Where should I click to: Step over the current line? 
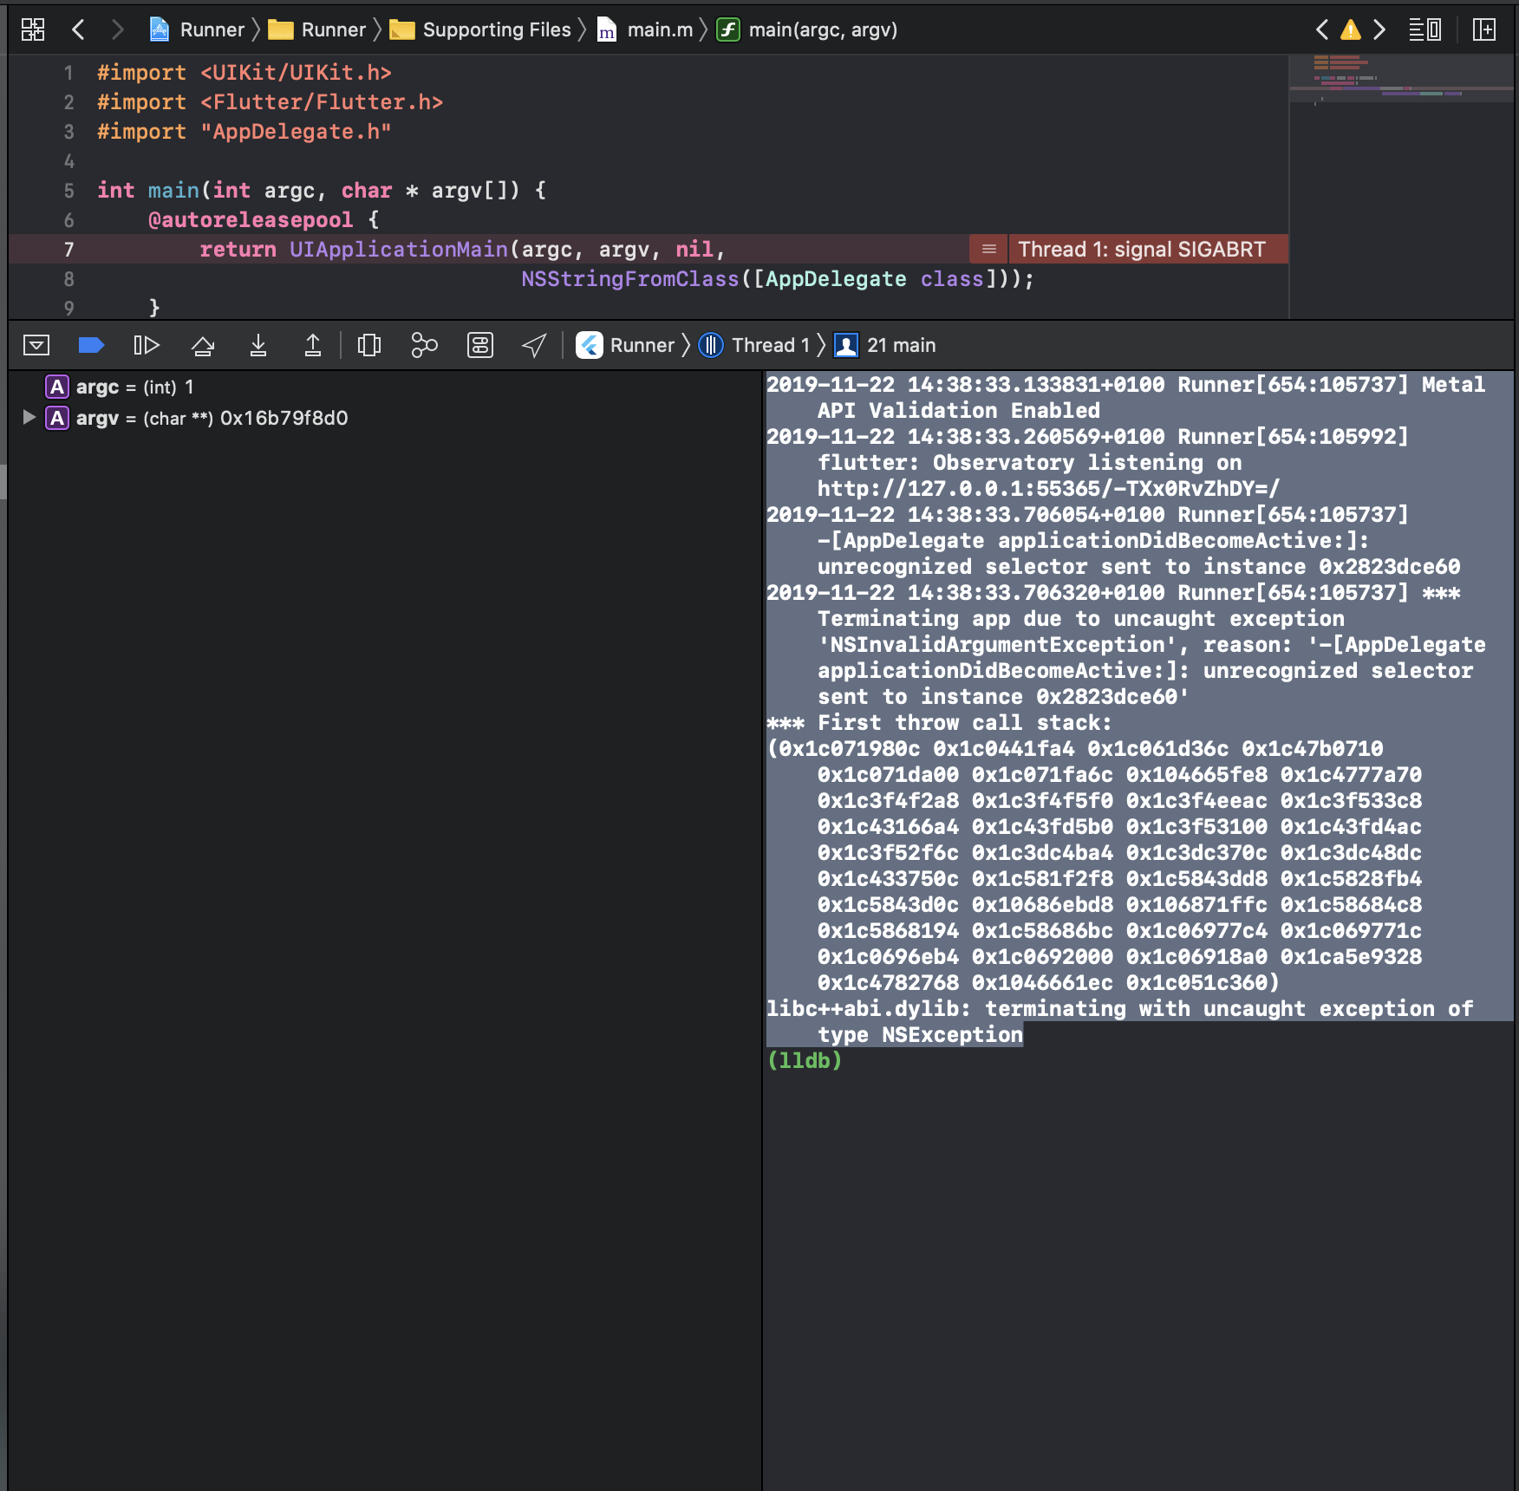[x=203, y=344]
